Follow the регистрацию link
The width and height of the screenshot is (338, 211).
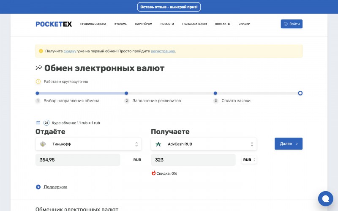(x=163, y=51)
